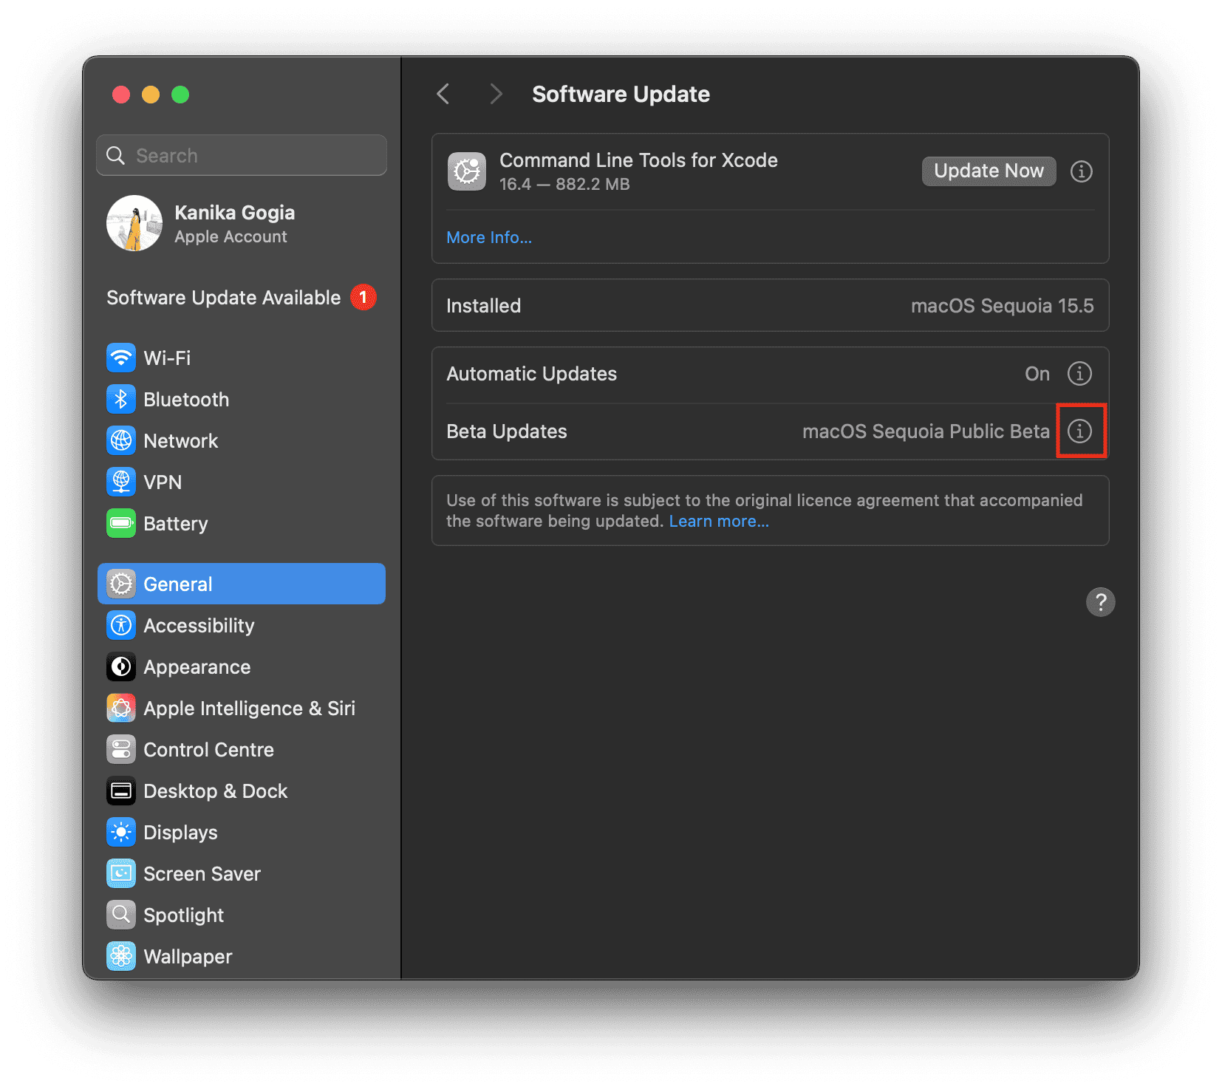The image size is (1222, 1089).
Task: Click the Software Update title
Action: point(621,94)
